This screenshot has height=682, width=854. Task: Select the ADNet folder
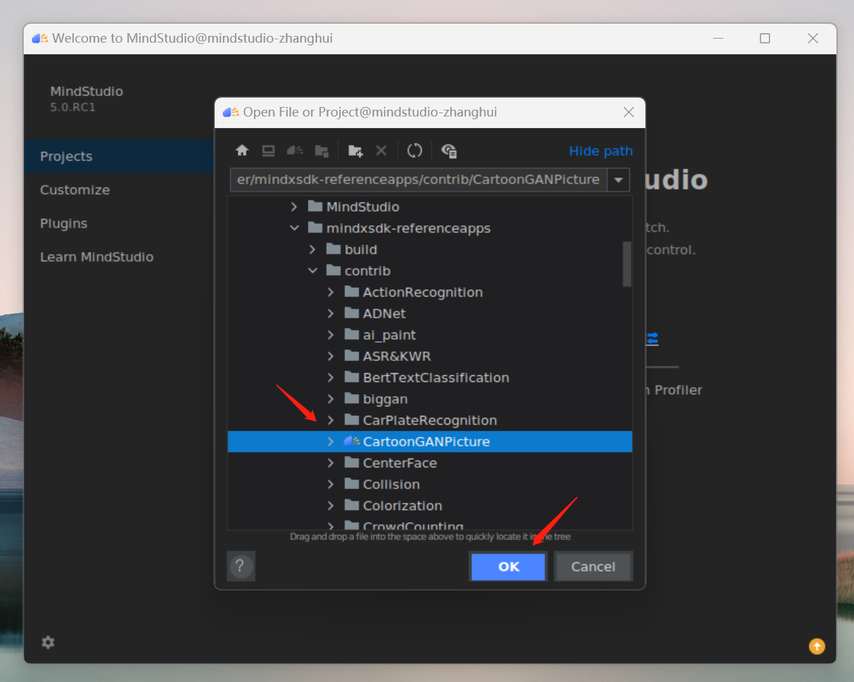pyautogui.click(x=430, y=314)
